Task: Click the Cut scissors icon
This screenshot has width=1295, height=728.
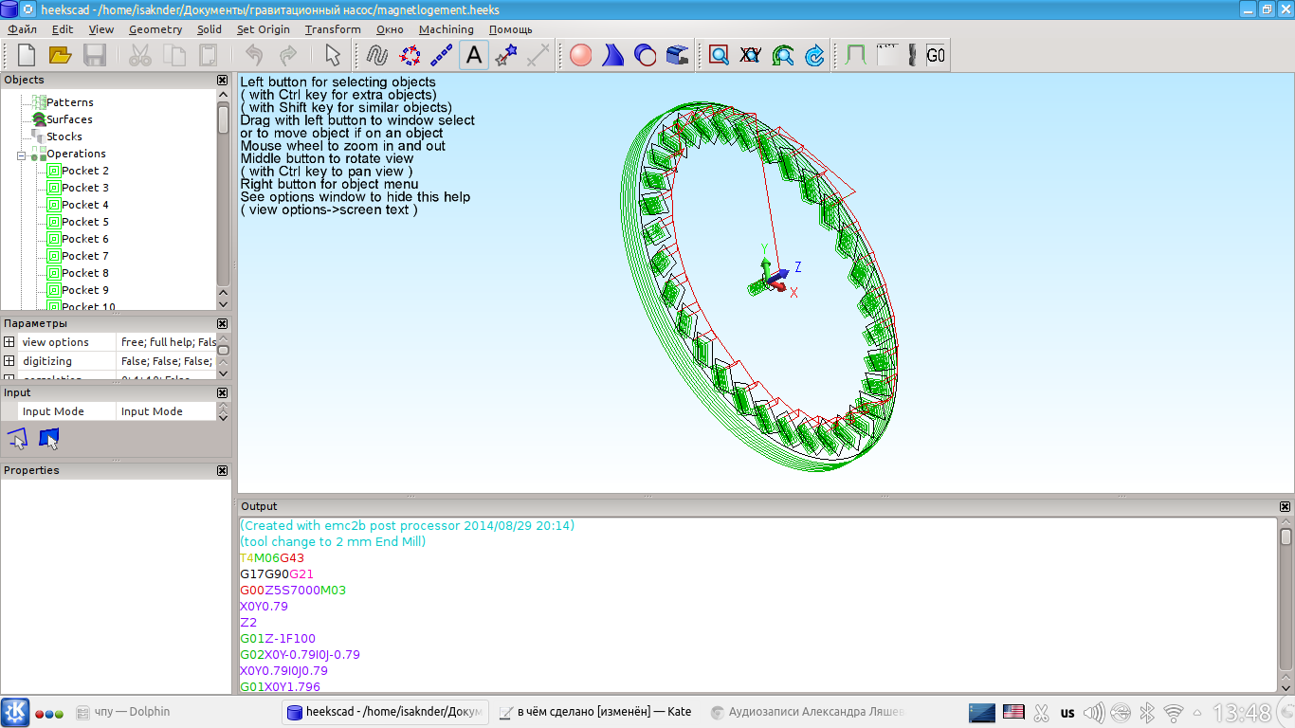Action: point(140,55)
